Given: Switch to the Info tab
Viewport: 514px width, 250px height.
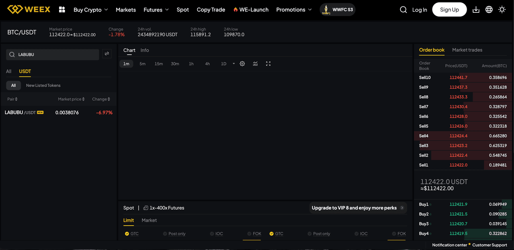Looking at the screenshot, I should 145,50.
